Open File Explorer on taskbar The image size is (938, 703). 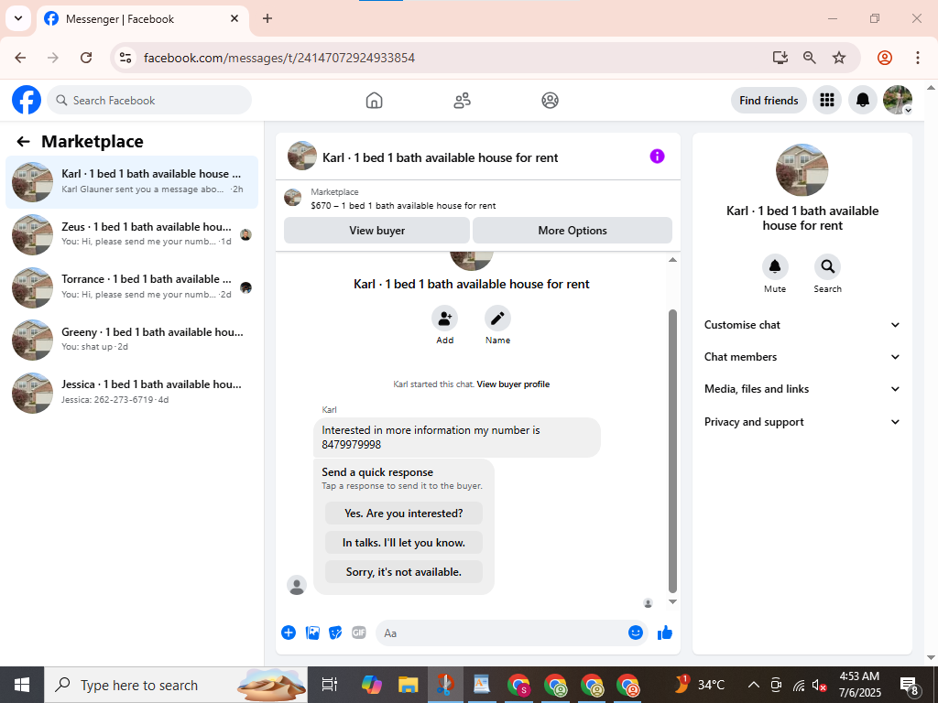tap(408, 685)
